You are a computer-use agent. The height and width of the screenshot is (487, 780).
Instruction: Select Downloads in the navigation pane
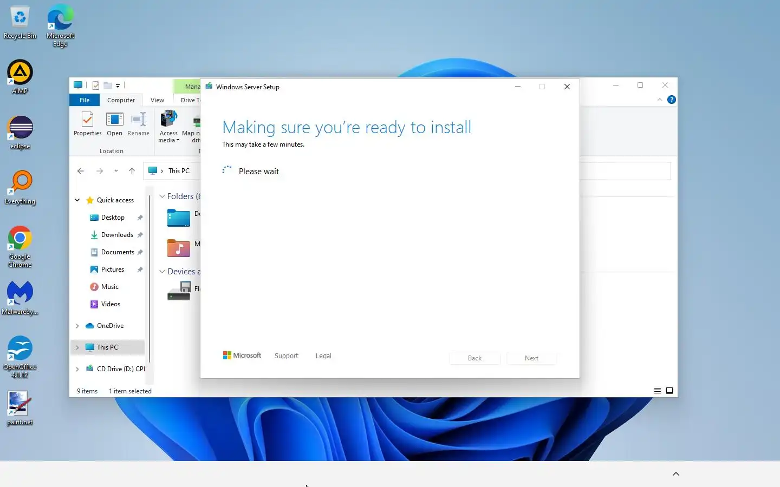tap(117, 235)
